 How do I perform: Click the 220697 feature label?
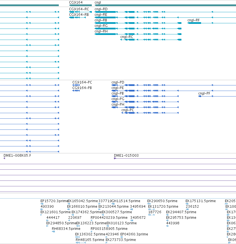tap(75, 218)
